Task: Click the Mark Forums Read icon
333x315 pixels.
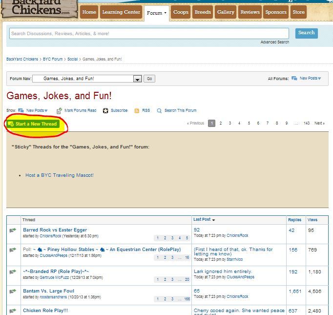Action: pos(59,111)
